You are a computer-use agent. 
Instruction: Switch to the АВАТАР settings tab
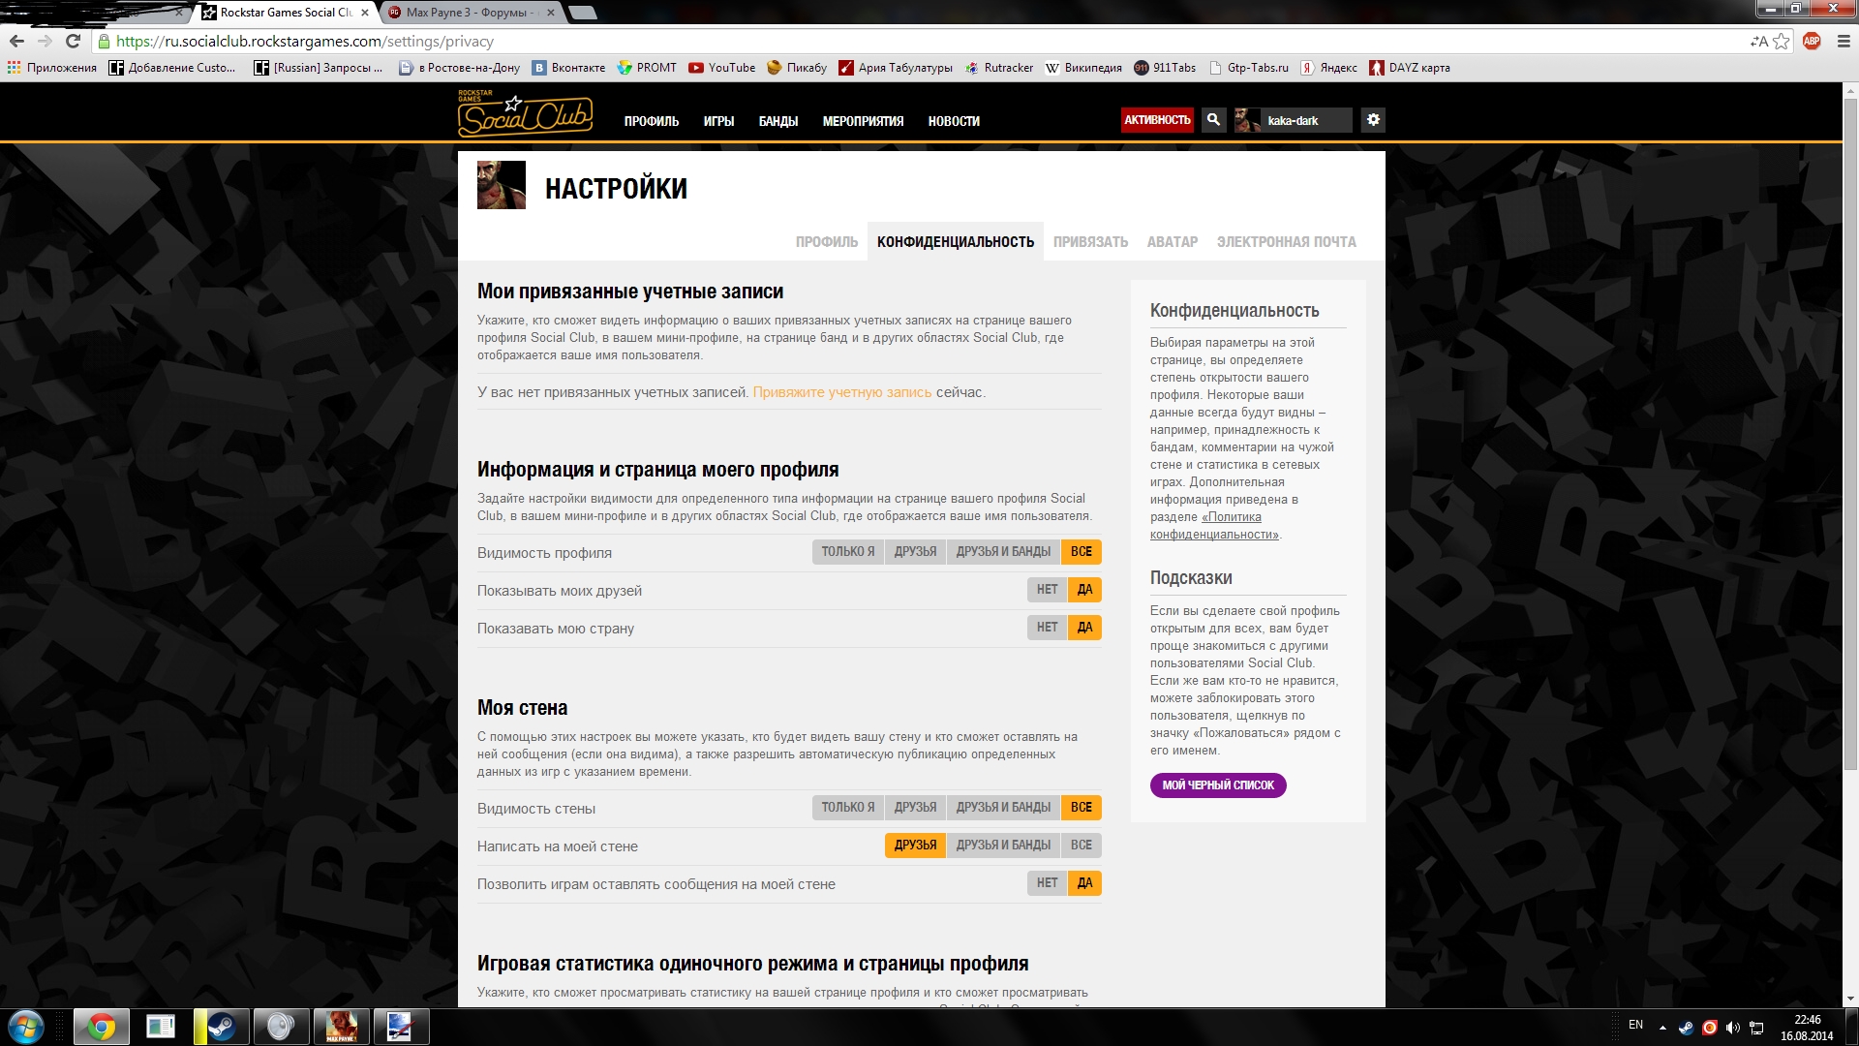[1172, 242]
